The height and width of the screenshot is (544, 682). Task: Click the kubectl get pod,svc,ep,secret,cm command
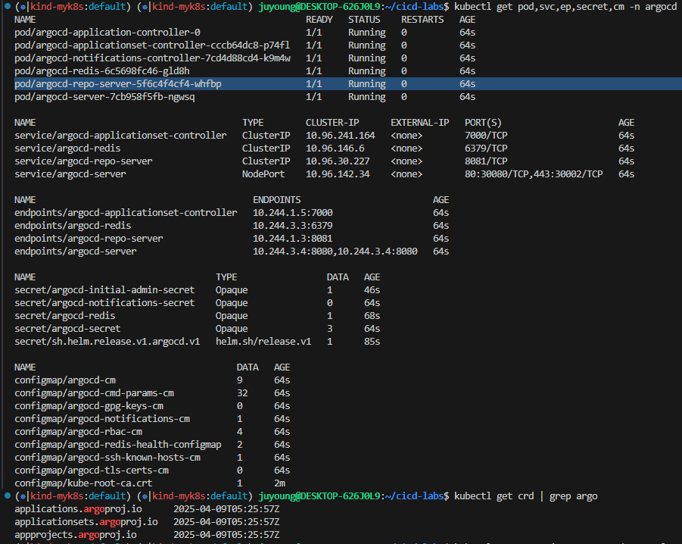tap(565, 7)
